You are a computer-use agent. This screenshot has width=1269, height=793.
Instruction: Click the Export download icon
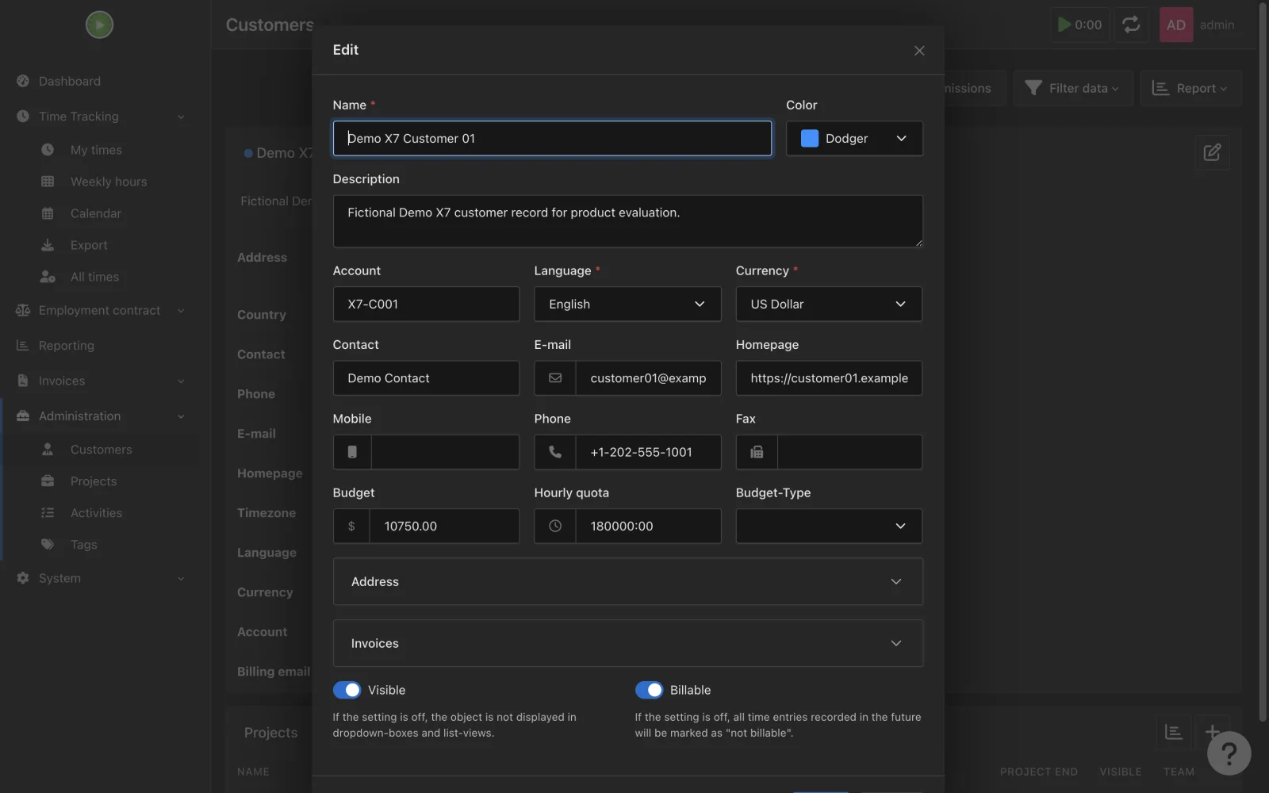48,245
